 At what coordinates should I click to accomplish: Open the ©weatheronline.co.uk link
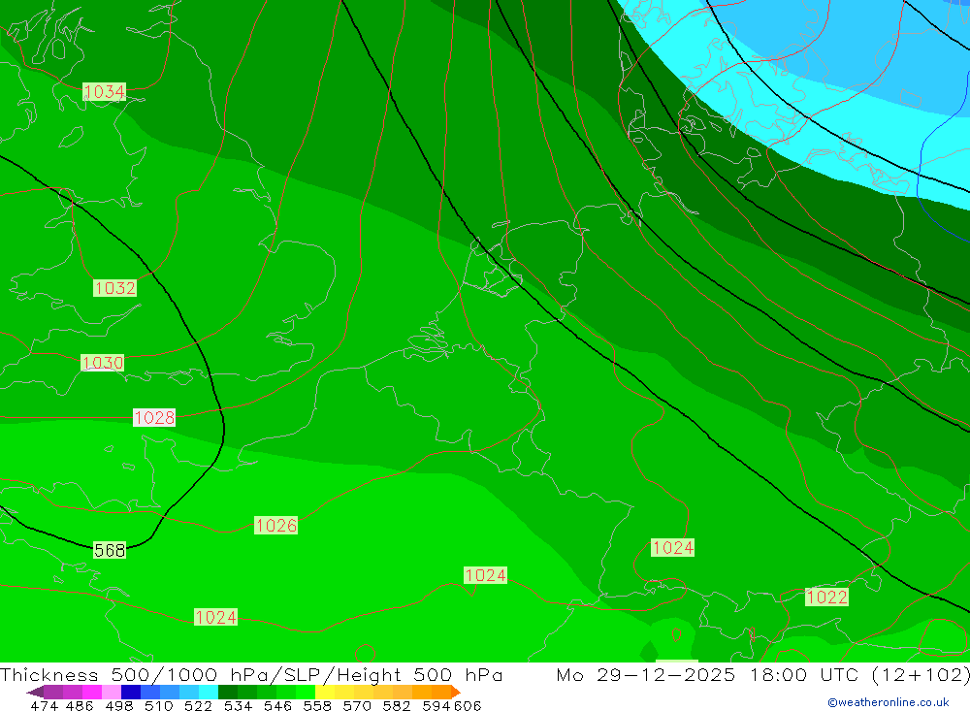pyautogui.click(x=889, y=702)
